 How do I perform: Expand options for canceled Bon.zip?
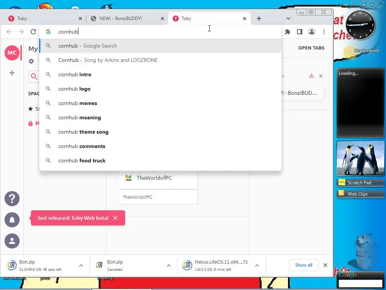point(169,265)
